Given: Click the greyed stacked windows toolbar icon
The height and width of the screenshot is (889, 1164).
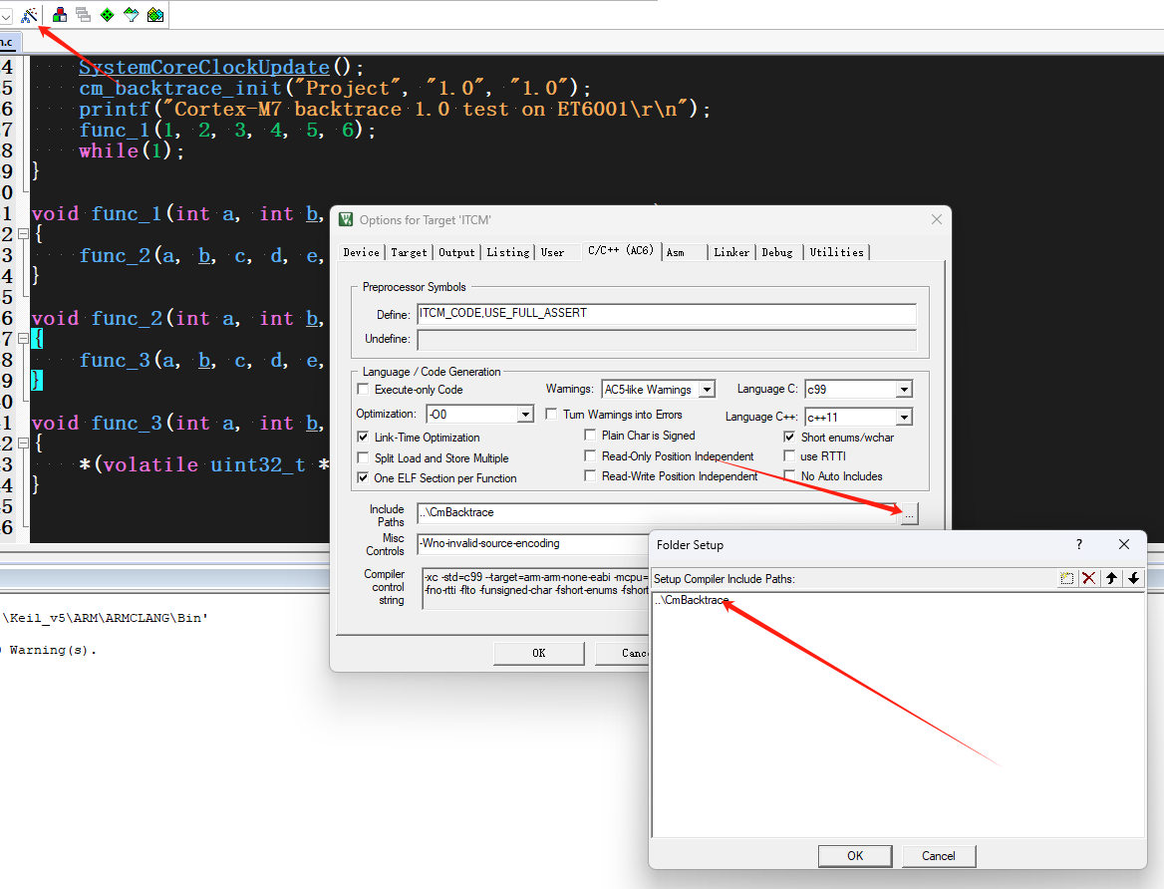Looking at the screenshot, I should 83,15.
